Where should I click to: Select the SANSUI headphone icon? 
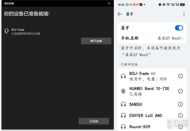123,104
